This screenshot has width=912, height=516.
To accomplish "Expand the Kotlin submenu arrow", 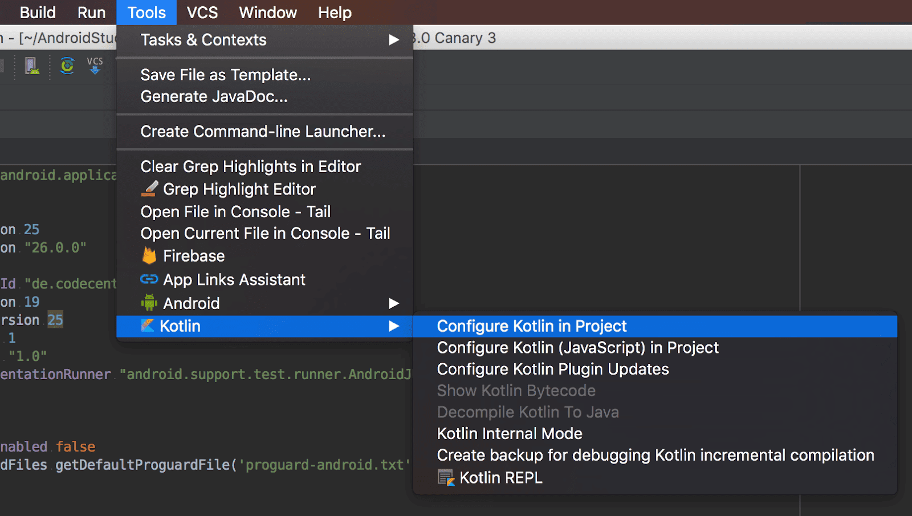I will point(394,326).
